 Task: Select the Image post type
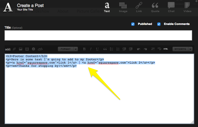(x=123, y=7)
